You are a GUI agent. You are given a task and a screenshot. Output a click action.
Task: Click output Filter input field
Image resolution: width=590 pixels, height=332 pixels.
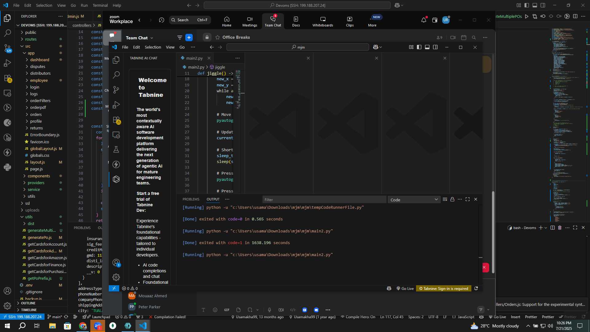324,200
